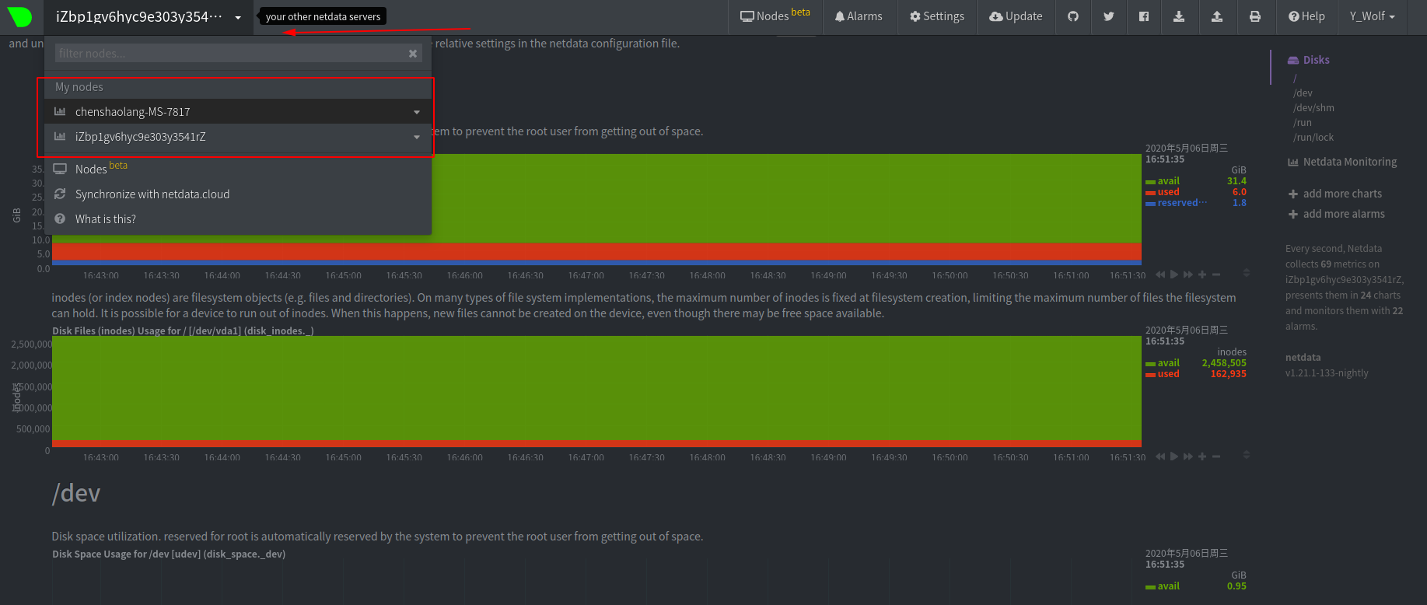Image resolution: width=1427 pixels, height=605 pixels.
Task: Click the green Netdata logo
Action: 19,16
